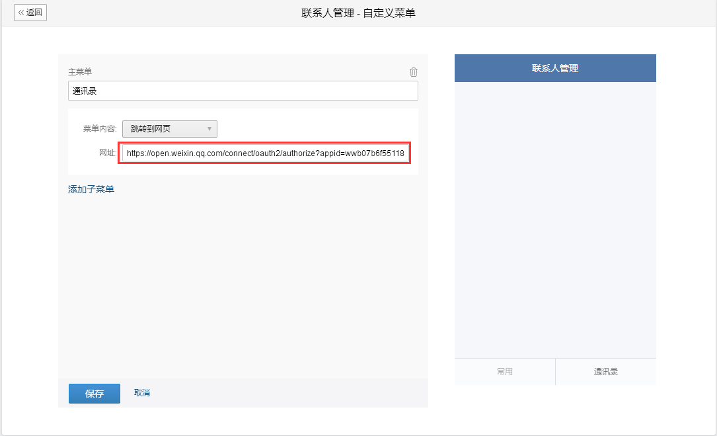Click the 菜单内容 label
The image size is (717, 436).
100,129
